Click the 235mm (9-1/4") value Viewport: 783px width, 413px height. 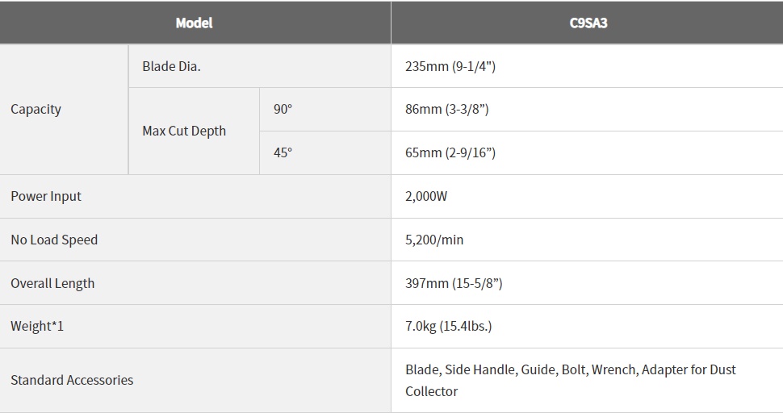point(450,66)
